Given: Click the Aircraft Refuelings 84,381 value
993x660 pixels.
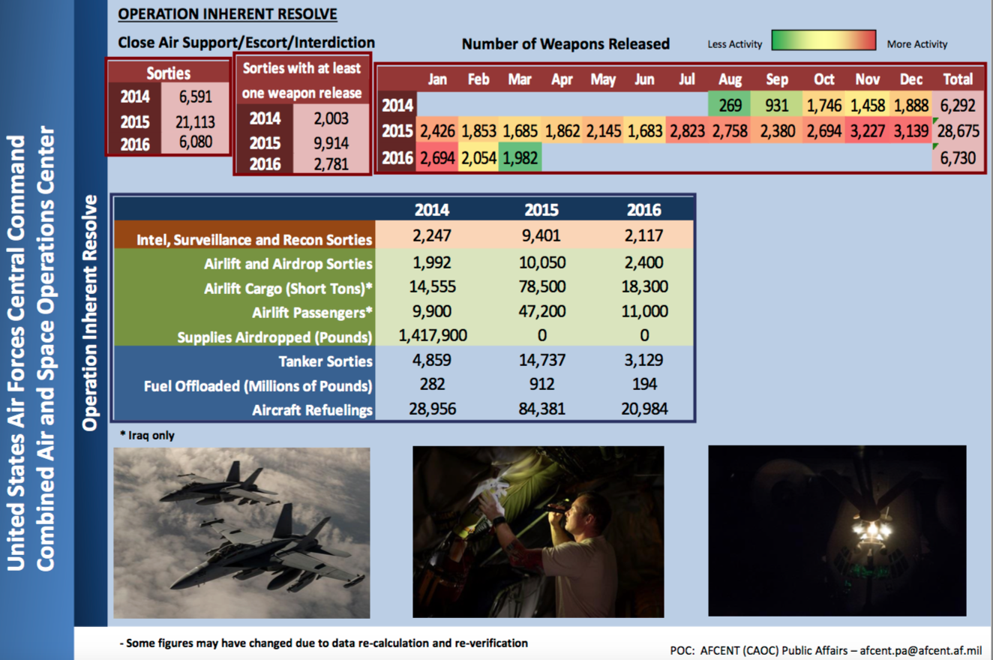Looking at the screenshot, I should 541,409.
